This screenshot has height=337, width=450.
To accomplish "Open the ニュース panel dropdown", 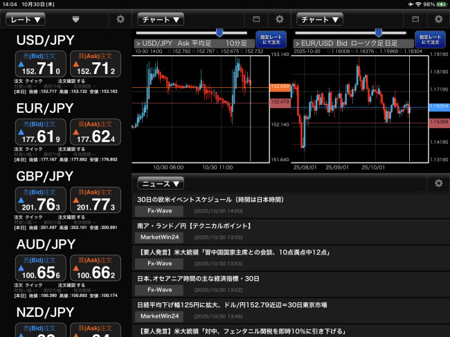I will [161, 183].
